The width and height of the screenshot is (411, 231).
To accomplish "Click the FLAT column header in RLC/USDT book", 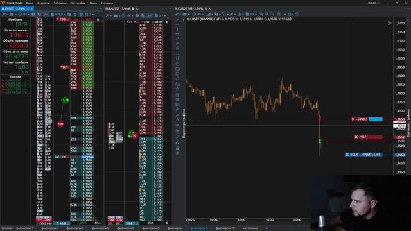I will [145, 22].
